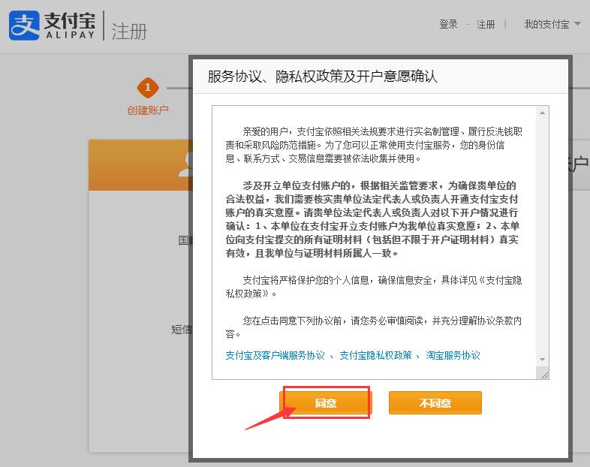The height and width of the screenshot is (467, 590).
Task: Click the resize grip of agreement textbox
Action: (543, 374)
